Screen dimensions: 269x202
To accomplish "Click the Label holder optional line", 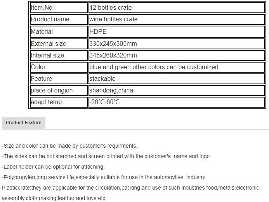I will pyautogui.click(x=53, y=167).
